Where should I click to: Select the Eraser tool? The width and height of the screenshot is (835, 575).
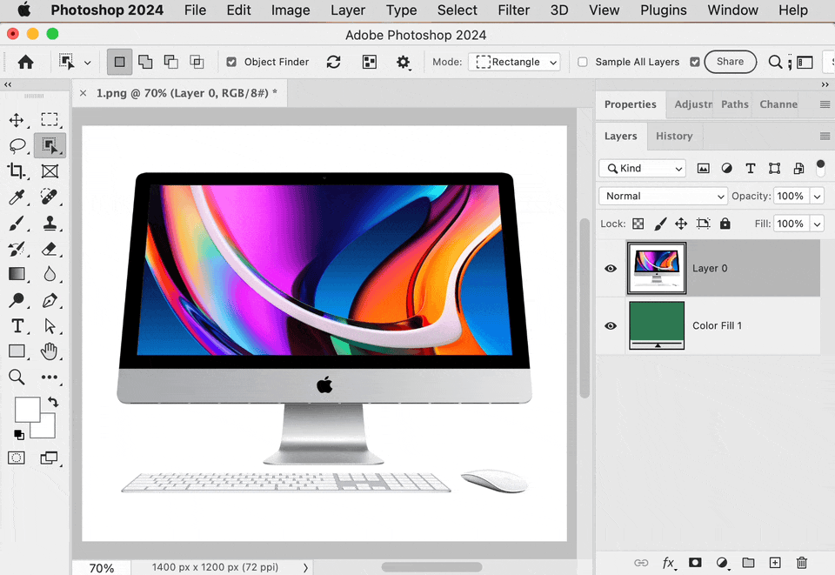[49, 249]
